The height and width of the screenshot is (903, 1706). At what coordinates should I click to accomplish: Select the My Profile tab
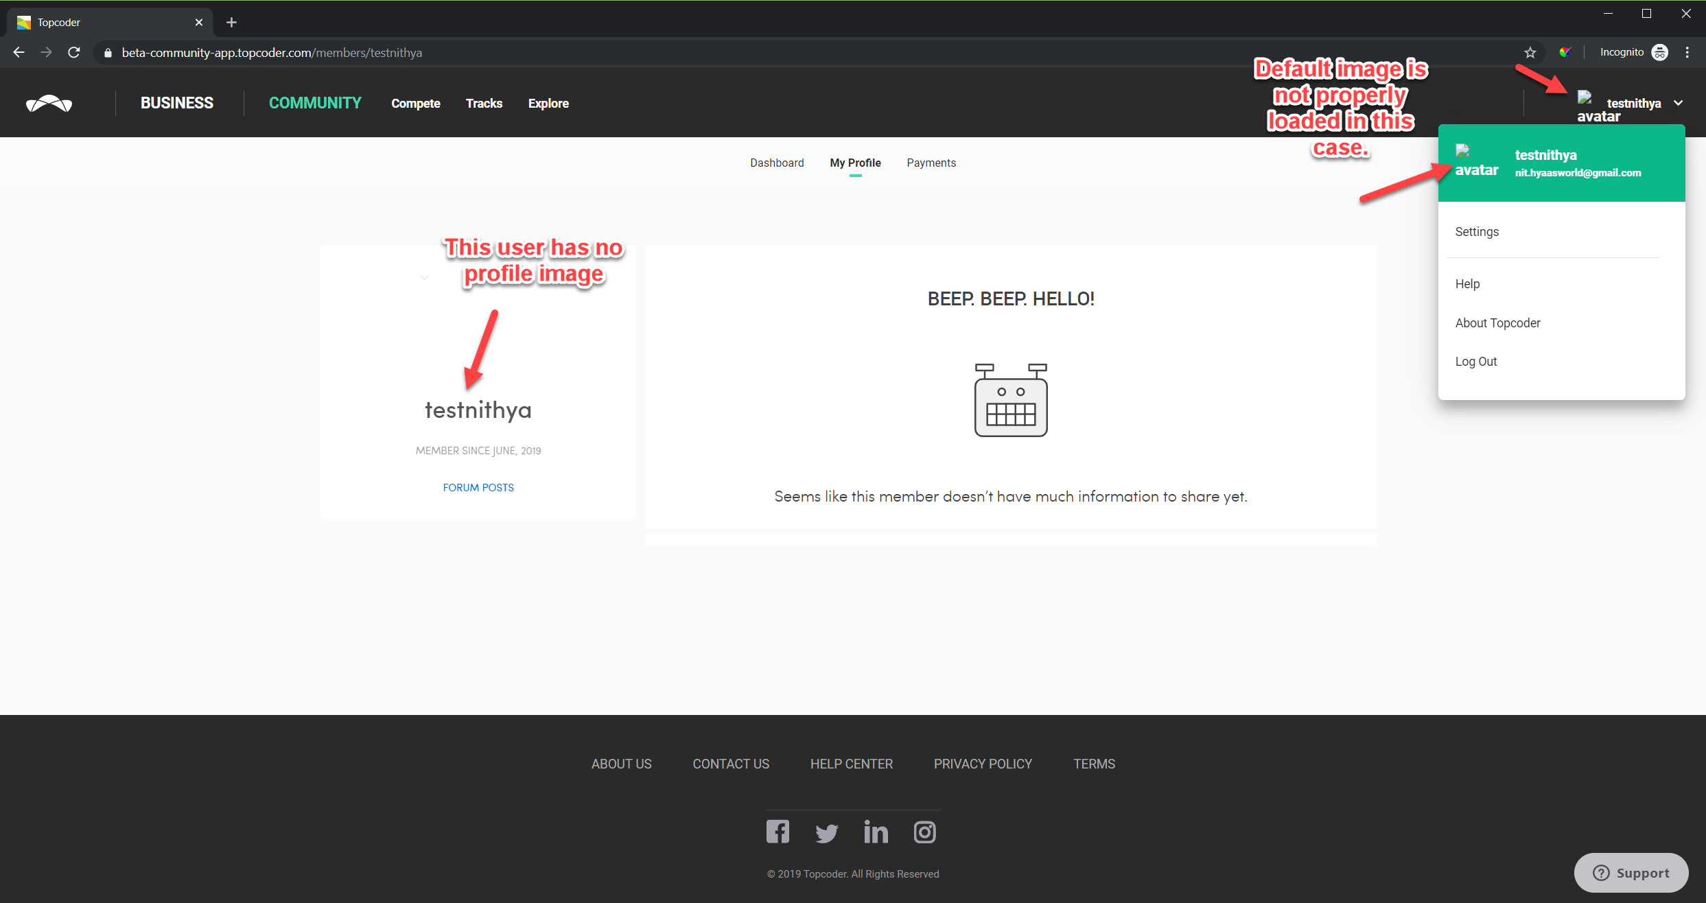click(855, 163)
